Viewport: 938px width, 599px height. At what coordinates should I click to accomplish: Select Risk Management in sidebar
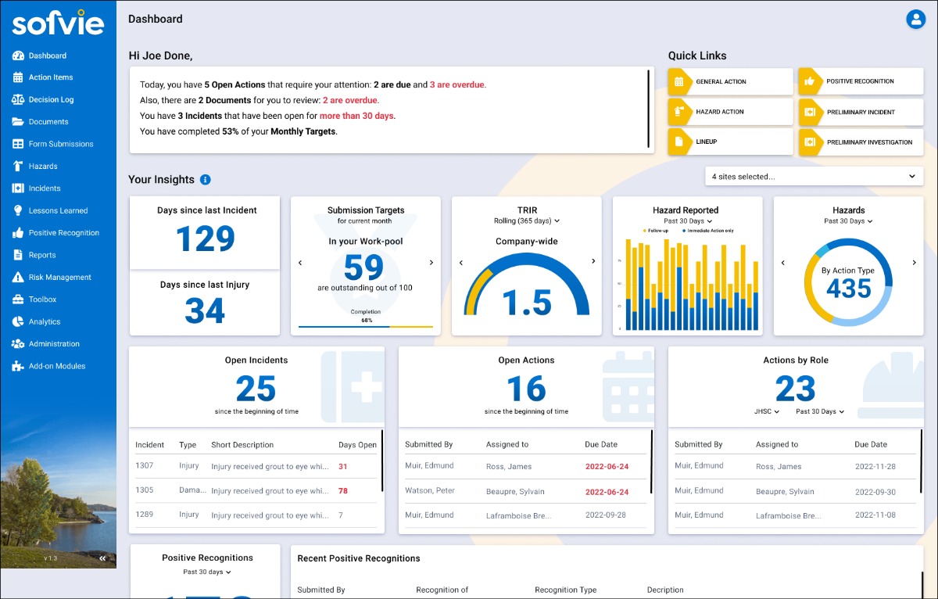pyautogui.click(x=60, y=277)
